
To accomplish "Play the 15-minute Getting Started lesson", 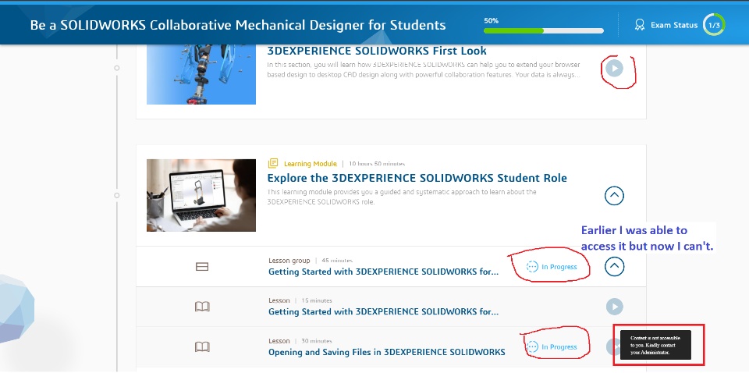I will tap(615, 307).
